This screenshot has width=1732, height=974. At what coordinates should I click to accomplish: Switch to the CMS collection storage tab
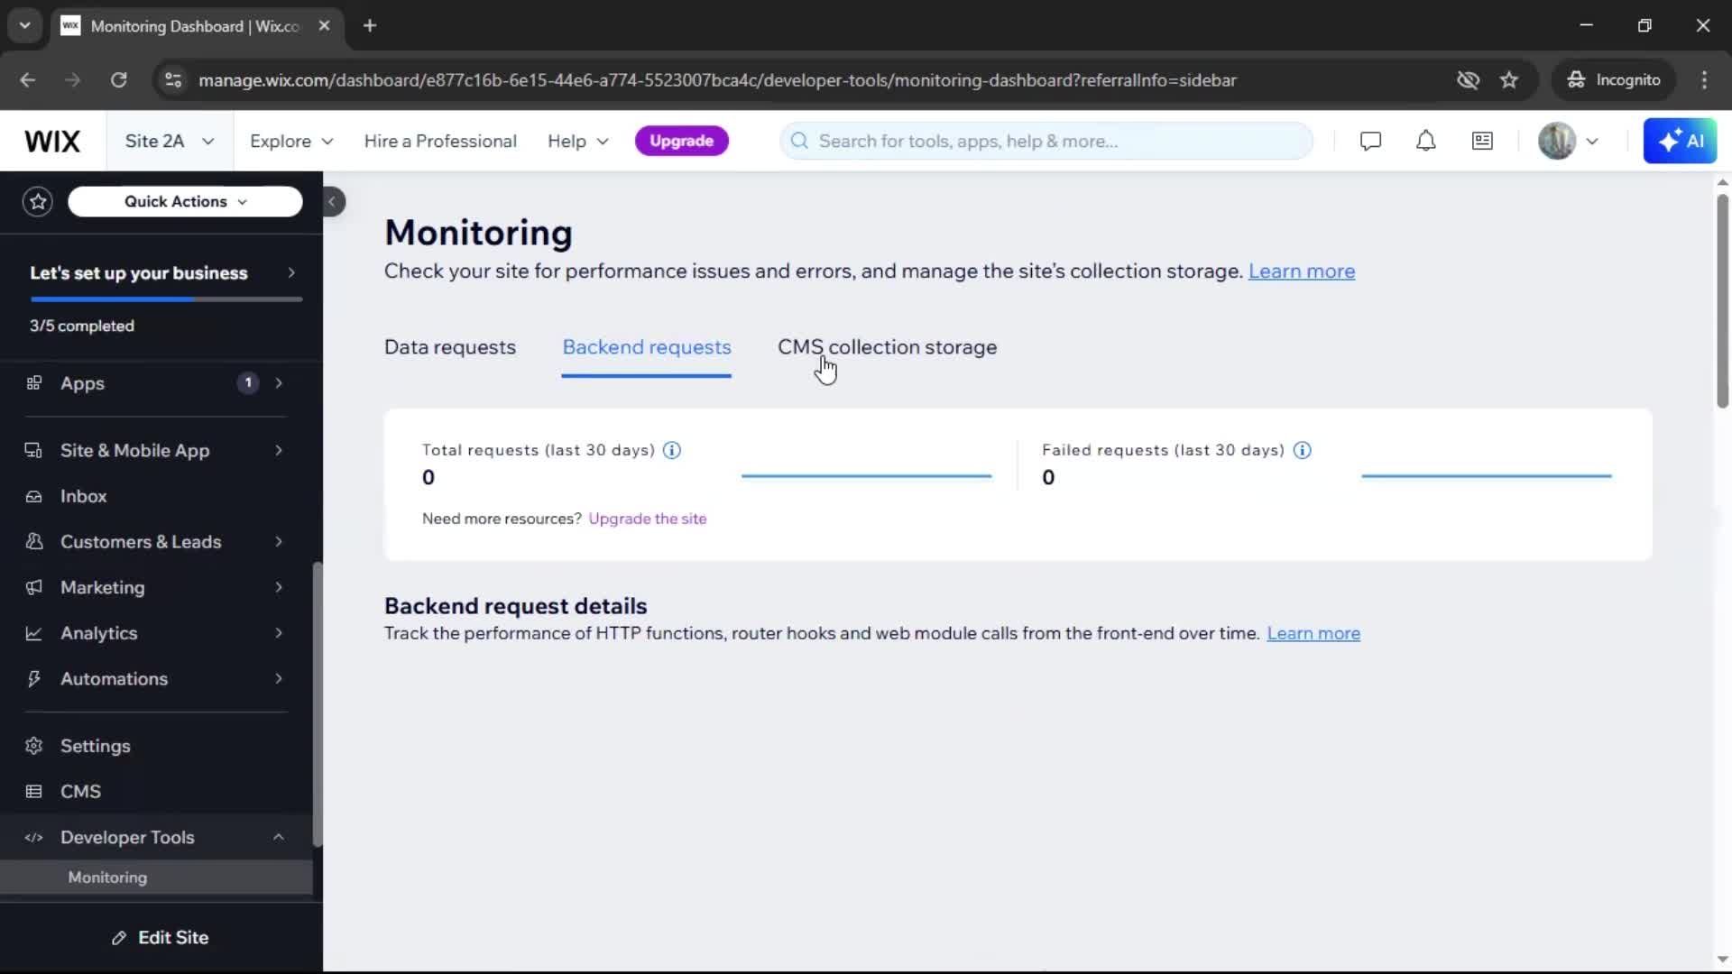click(x=888, y=347)
